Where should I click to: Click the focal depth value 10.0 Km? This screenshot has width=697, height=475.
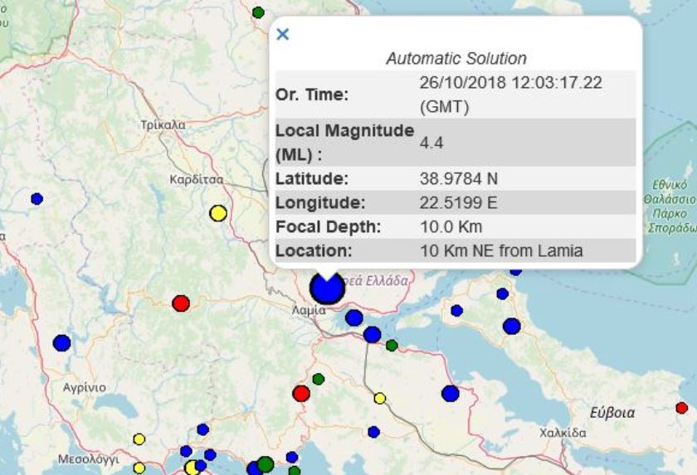(451, 226)
